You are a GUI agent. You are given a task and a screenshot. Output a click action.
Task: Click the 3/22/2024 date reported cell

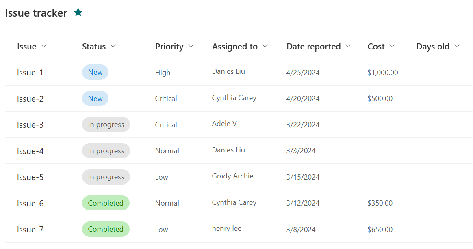[303, 125]
